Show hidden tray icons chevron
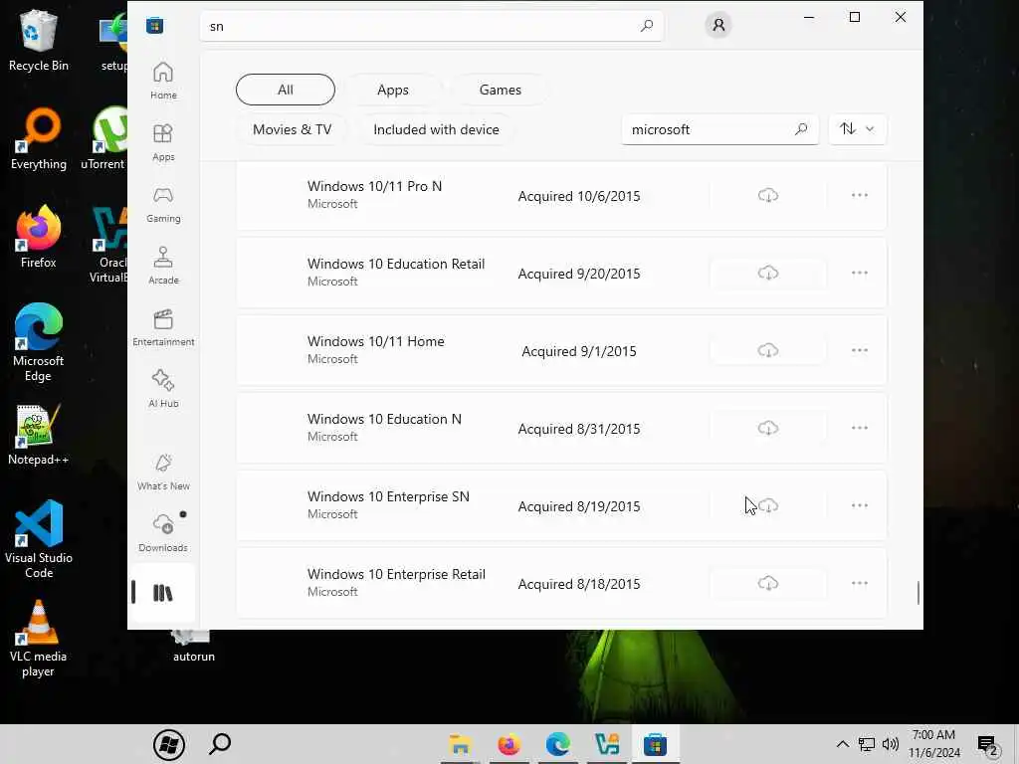The image size is (1019, 764). pyautogui.click(x=842, y=744)
